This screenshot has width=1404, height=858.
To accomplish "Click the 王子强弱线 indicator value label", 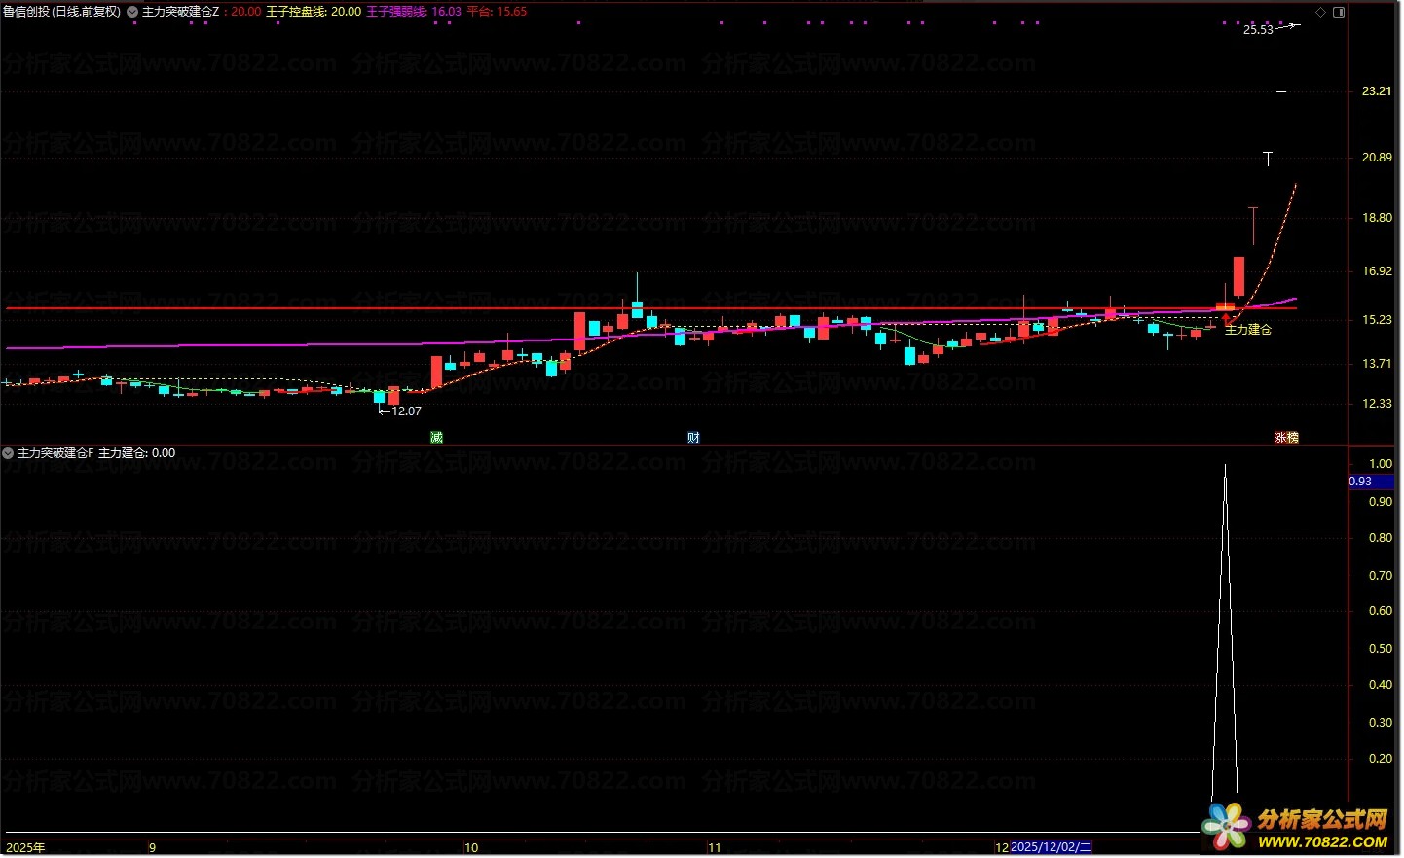I will (x=413, y=12).
